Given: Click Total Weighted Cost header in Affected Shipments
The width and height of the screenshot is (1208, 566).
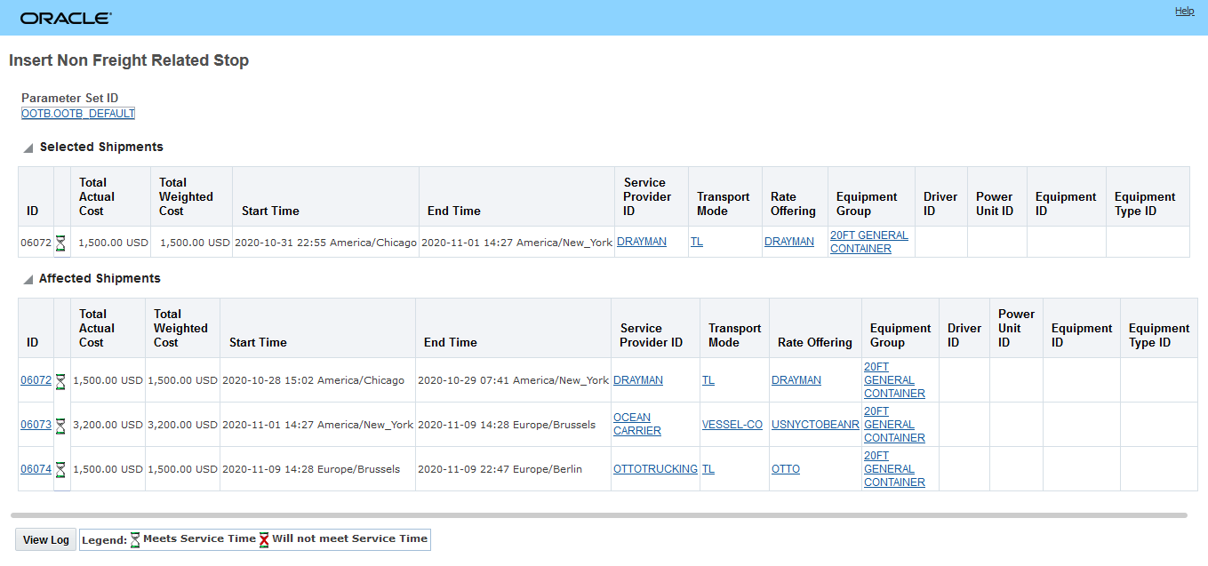Looking at the screenshot, I should pos(180,329).
